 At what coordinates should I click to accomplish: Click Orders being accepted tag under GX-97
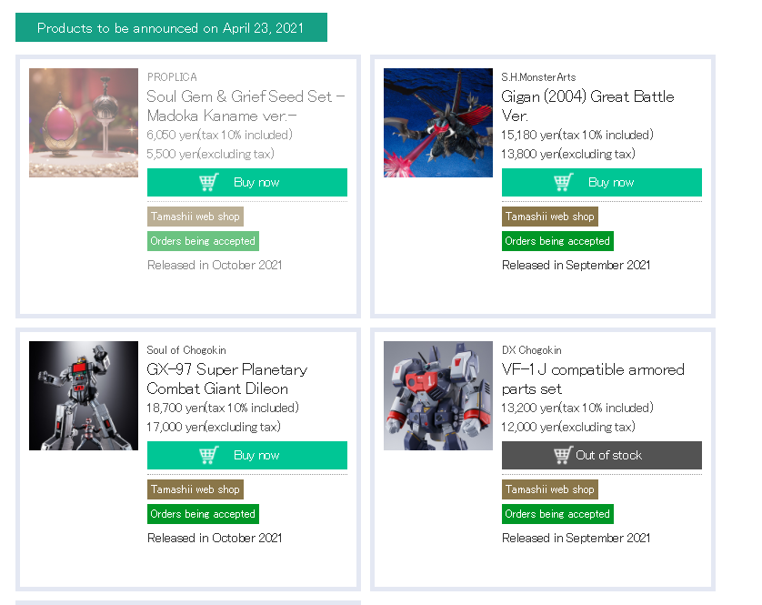point(203,514)
